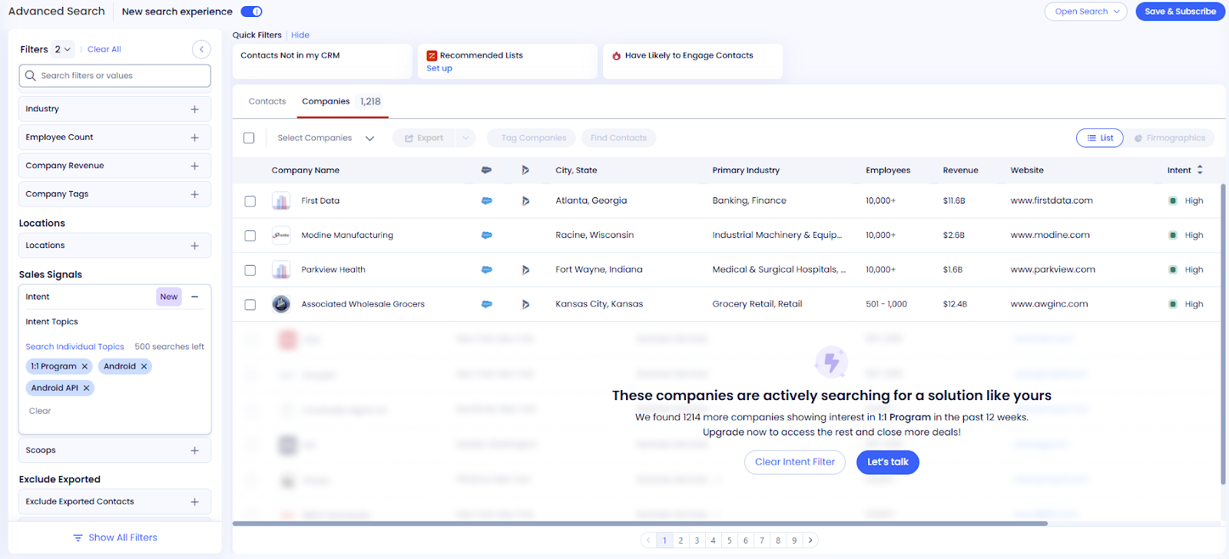The width and height of the screenshot is (1229, 559).
Task: Go to the previous results page arrow
Action: (648, 540)
